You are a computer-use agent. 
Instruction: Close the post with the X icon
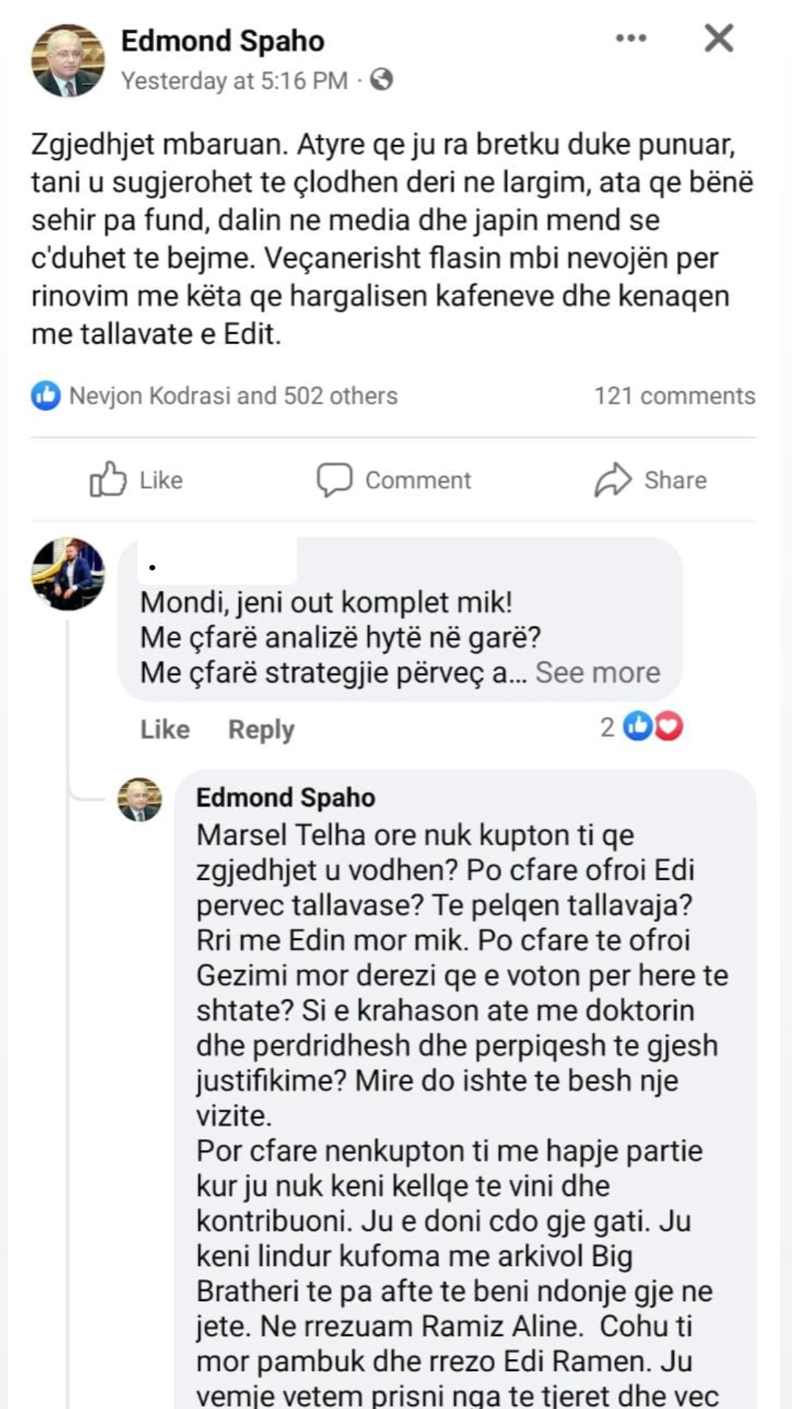click(719, 38)
